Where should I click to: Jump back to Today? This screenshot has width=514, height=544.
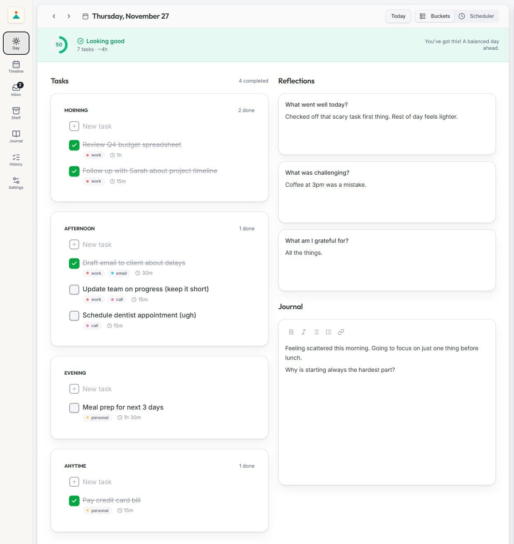[398, 16]
